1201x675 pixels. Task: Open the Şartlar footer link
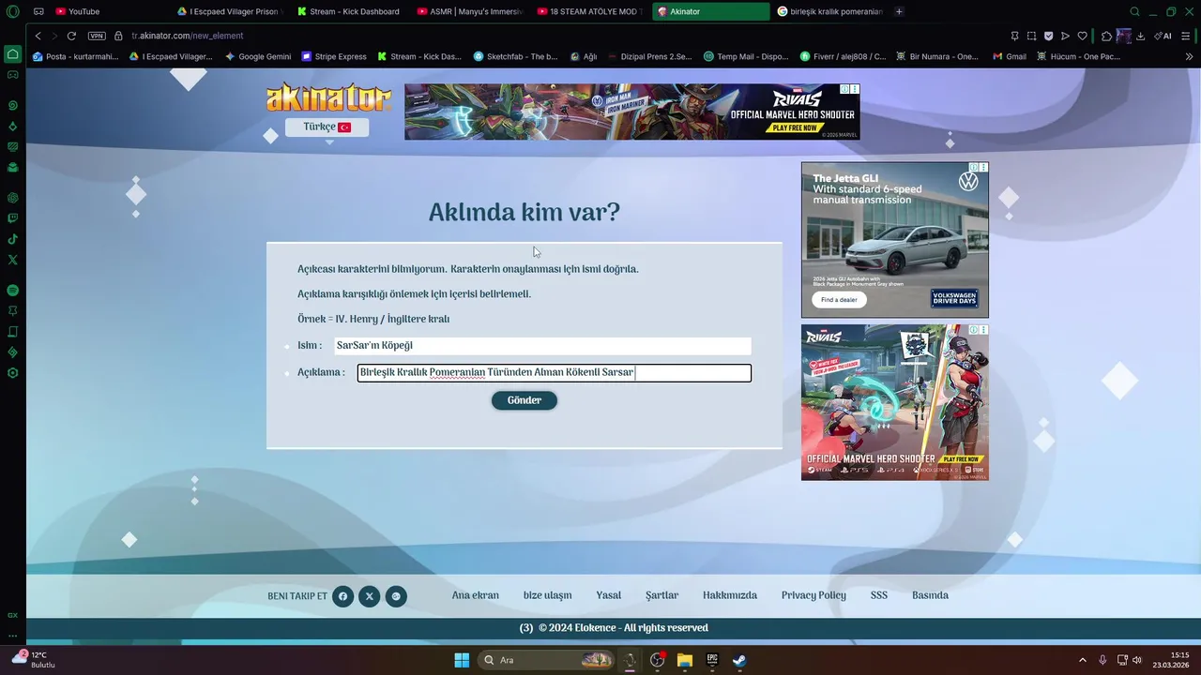pyautogui.click(x=662, y=596)
